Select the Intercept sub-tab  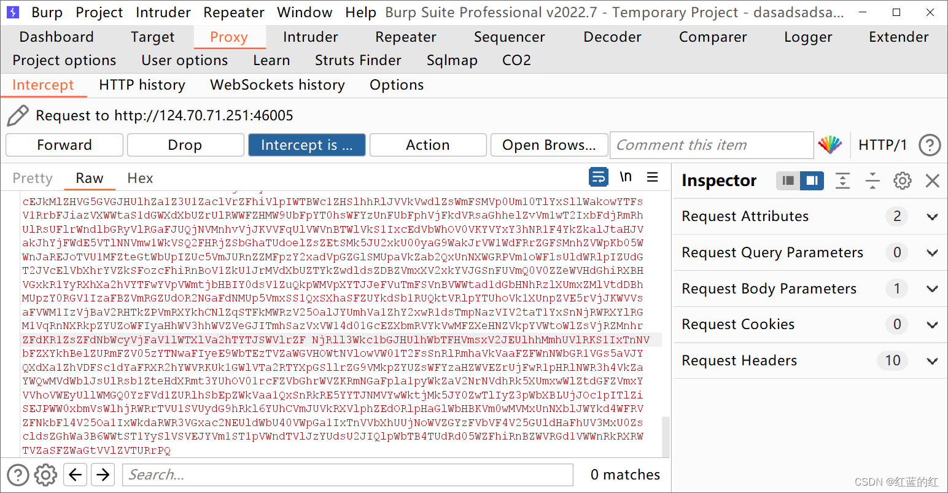pos(43,85)
